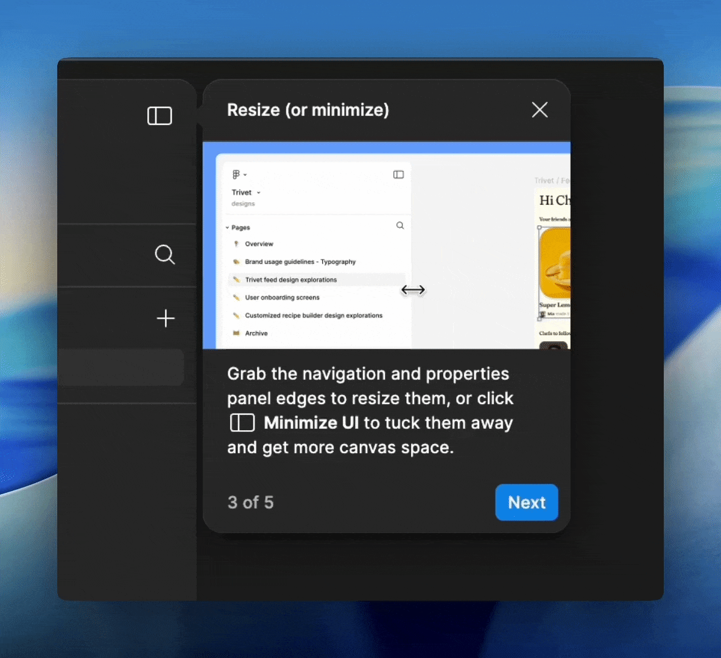Click the Minimize UI icon inside the tutorial text
This screenshot has width=721, height=658.
coord(242,422)
